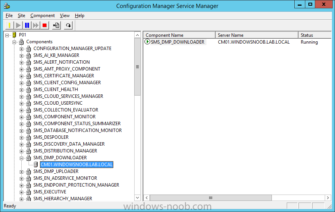335x212 pixels.
Task: Expand the SMS_COMPONENT_STATUS_SUMMARIZER node
Action: (x=21, y=124)
